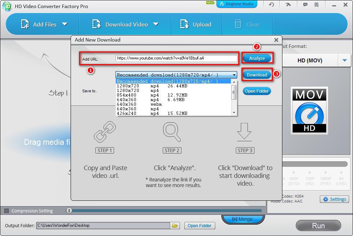Toggle the Compression Setting checkbox

[x=6, y=211]
